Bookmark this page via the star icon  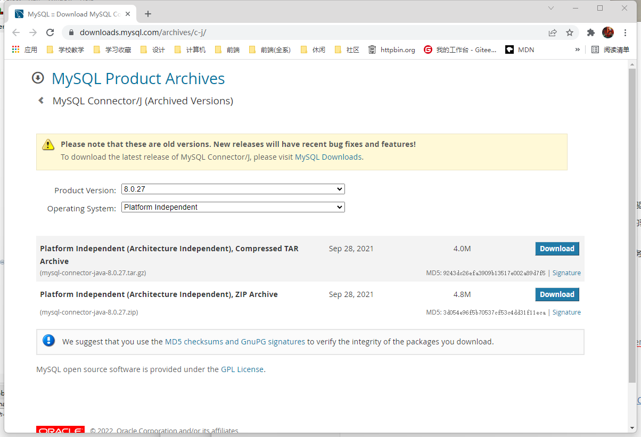pos(570,32)
